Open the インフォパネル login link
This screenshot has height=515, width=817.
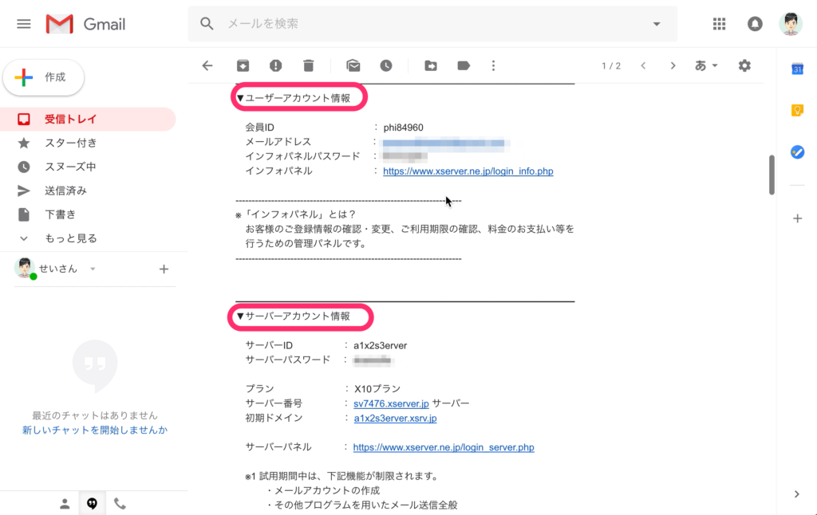point(468,171)
